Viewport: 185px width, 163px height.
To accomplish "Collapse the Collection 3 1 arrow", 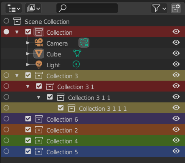I will [x=28, y=87].
